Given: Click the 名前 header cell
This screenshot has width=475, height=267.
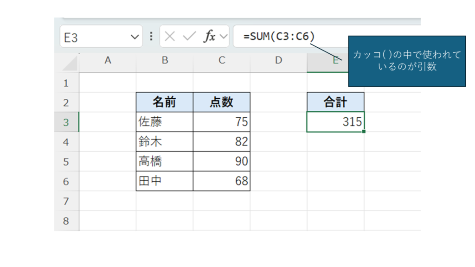Looking at the screenshot, I should click(165, 102).
